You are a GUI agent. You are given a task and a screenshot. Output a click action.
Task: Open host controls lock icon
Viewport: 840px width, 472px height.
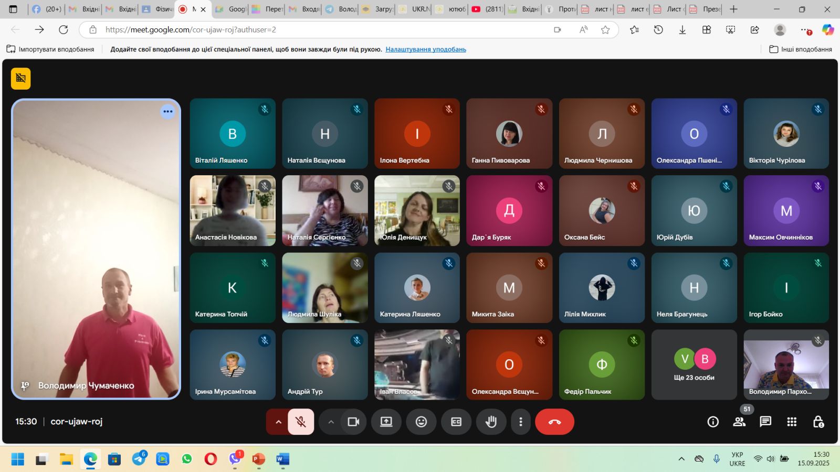coord(818,422)
